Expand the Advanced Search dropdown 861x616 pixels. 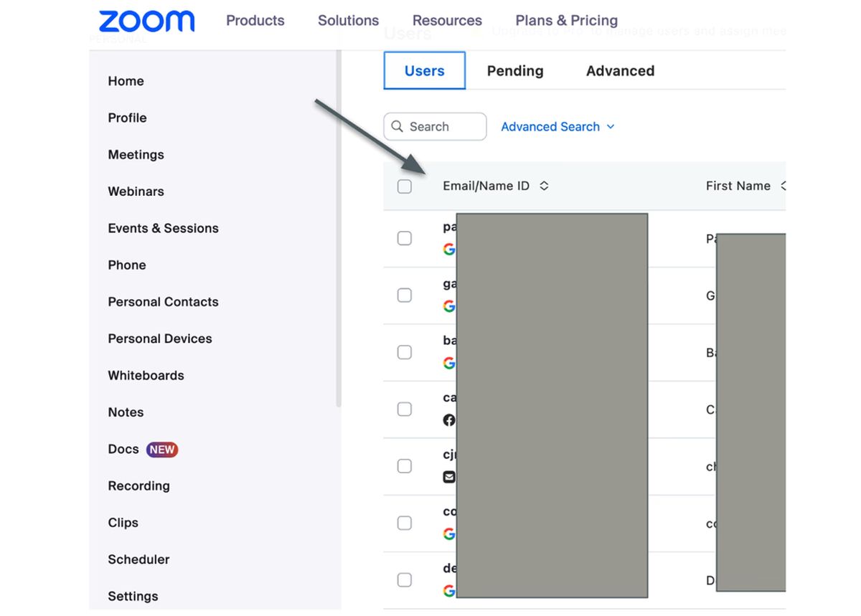[557, 127]
